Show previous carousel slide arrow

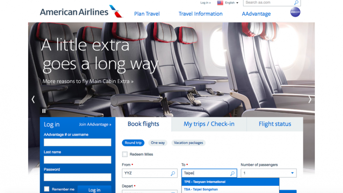[x=33, y=99]
